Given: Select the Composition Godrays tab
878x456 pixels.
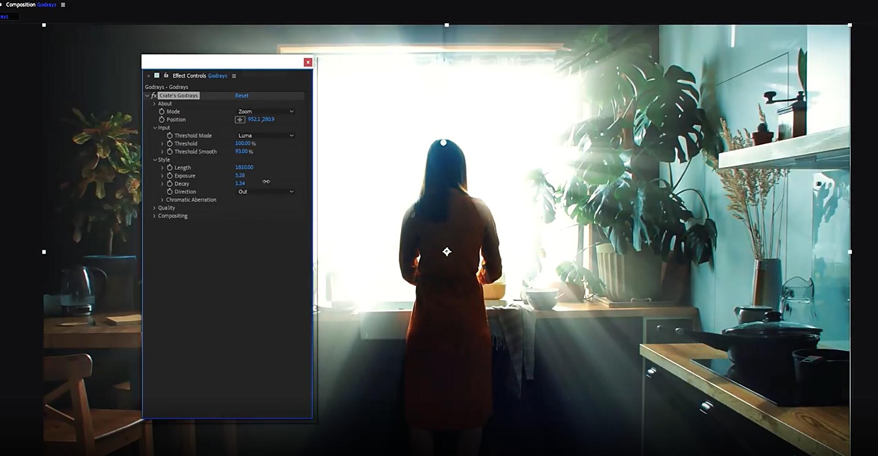Looking at the screenshot, I should (31, 5).
